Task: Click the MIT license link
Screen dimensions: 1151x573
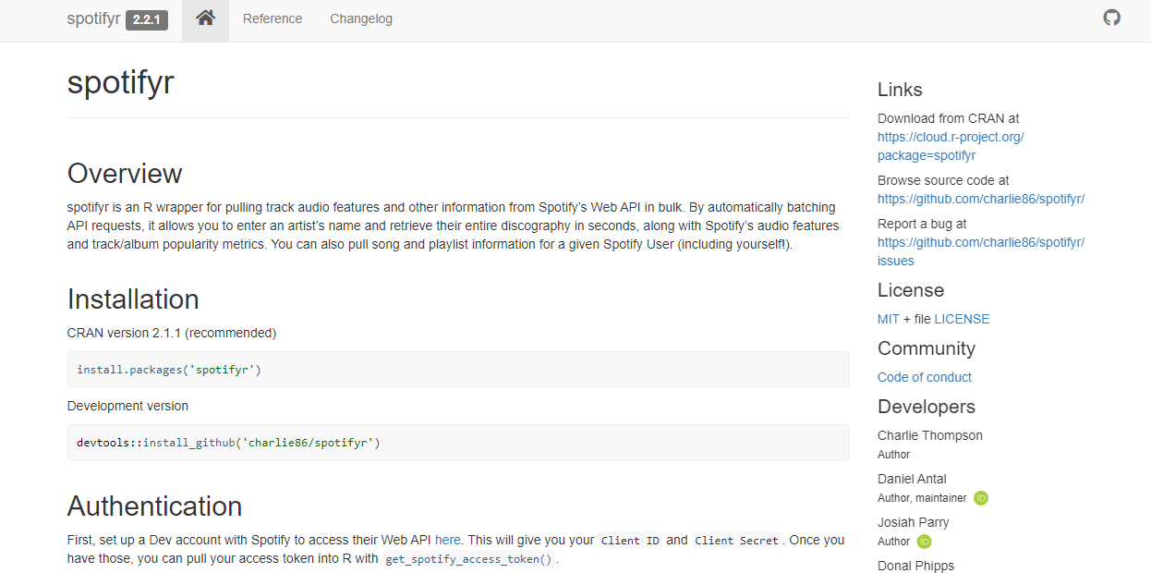Action: click(888, 319)
